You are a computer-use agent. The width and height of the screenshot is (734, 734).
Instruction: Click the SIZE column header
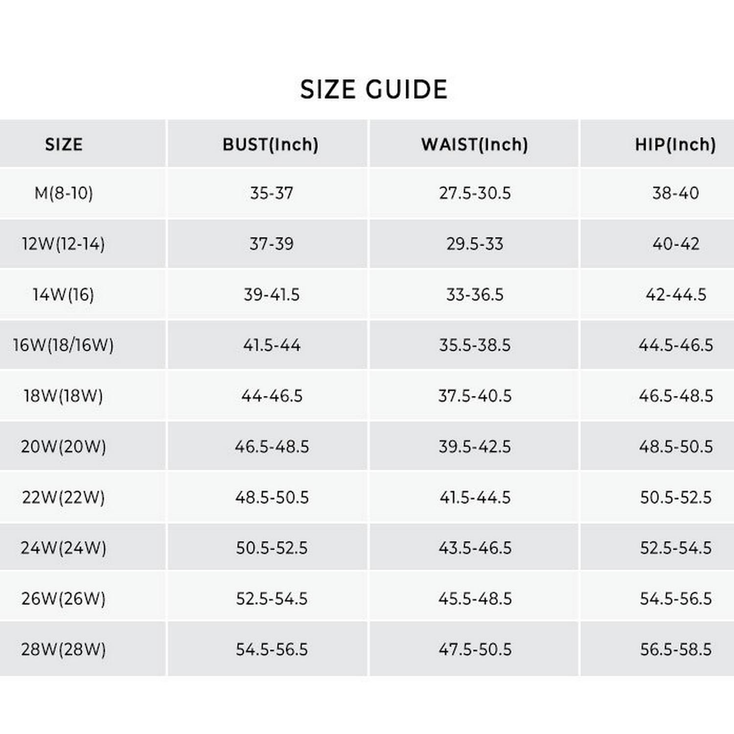click(64, 144)
